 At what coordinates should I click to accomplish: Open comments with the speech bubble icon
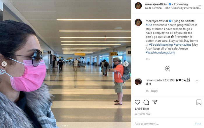(146, 102)
